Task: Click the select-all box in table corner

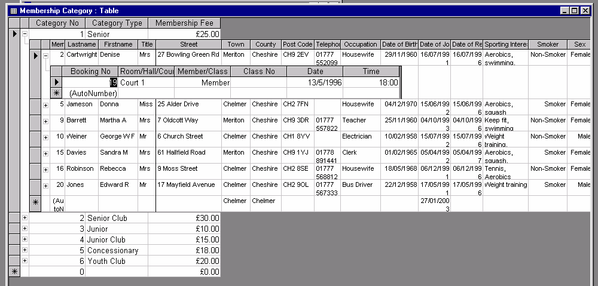Action: [x=14, y=23]
